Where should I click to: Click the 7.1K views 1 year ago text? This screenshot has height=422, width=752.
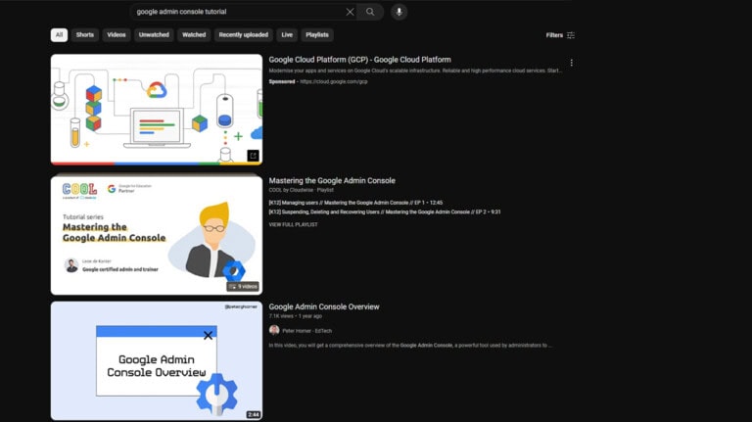(296, 316)
